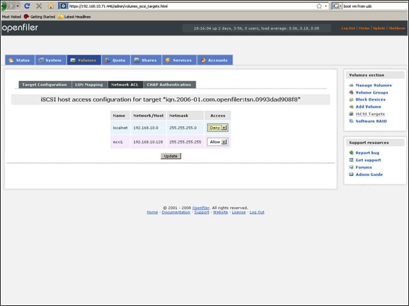Click the Add Volume icon in sidebar
409x306 pixels.
(351, 106)
